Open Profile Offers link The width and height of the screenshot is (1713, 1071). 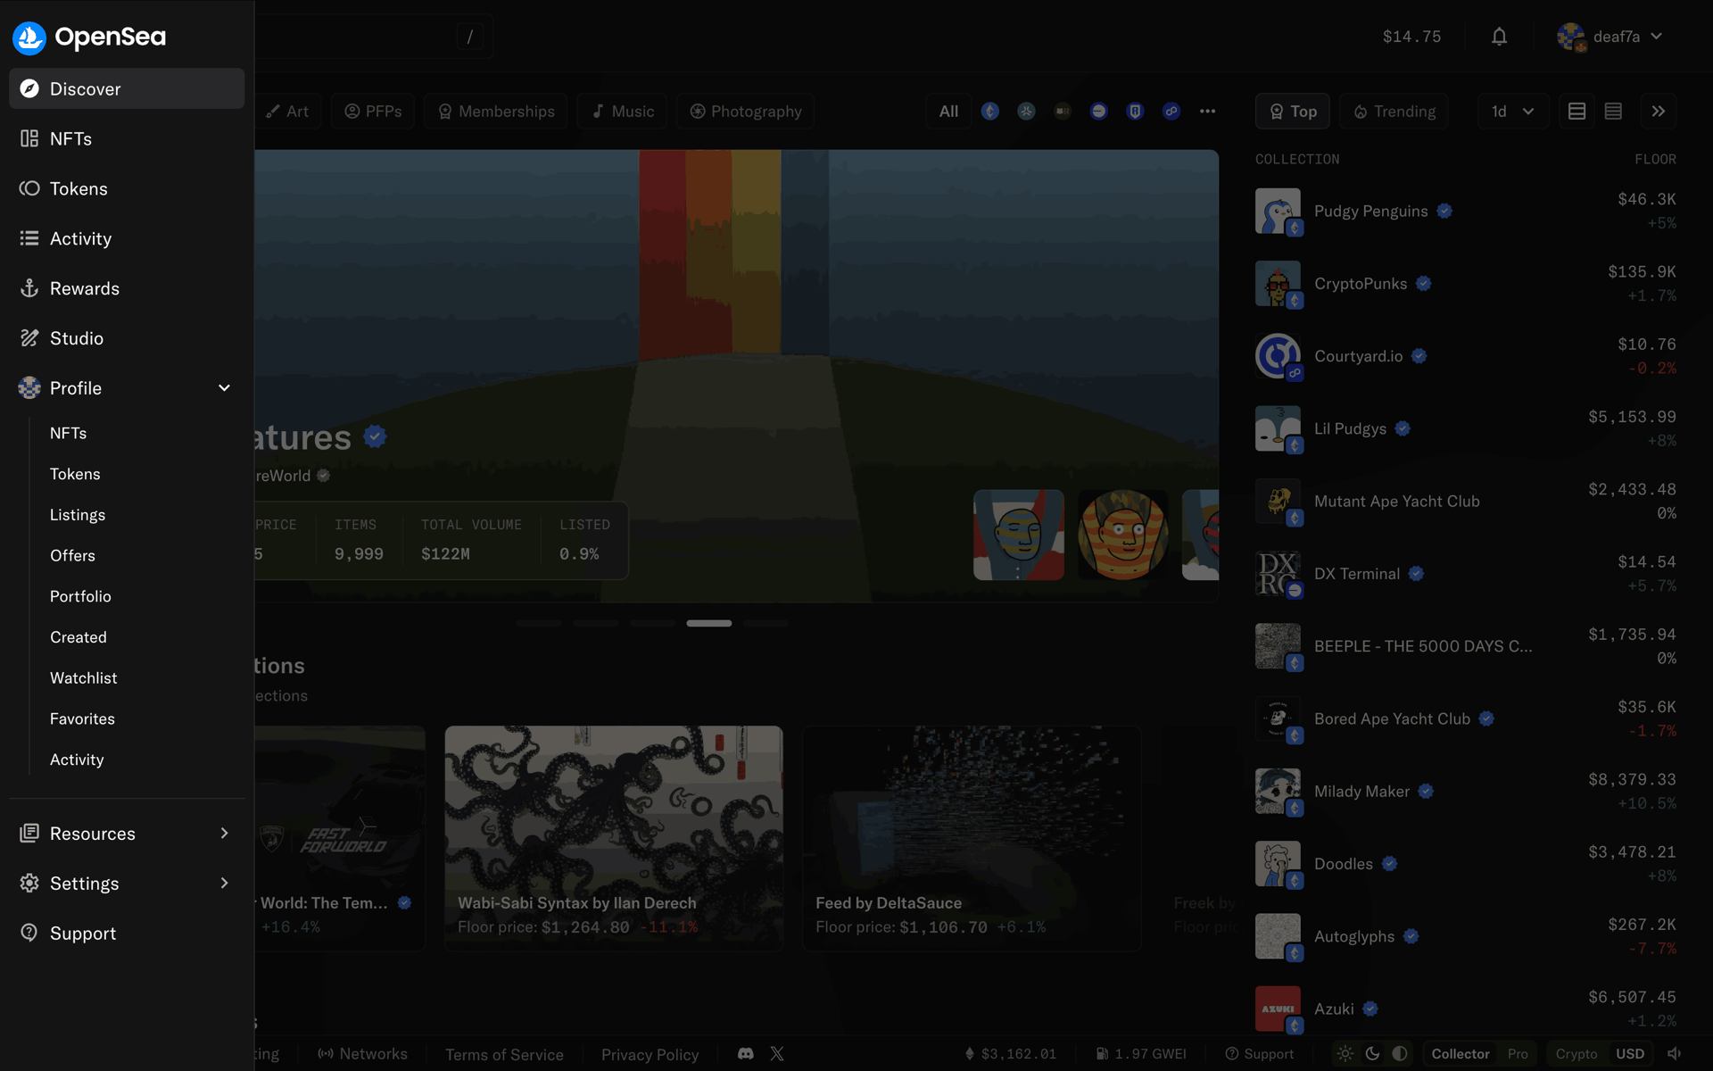click(72, 555)
